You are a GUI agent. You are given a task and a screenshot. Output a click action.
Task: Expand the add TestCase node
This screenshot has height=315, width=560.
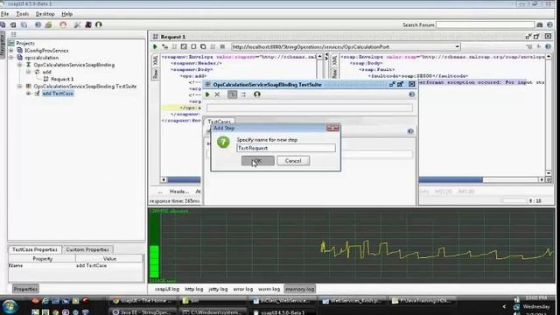click(x=28, y=94)
